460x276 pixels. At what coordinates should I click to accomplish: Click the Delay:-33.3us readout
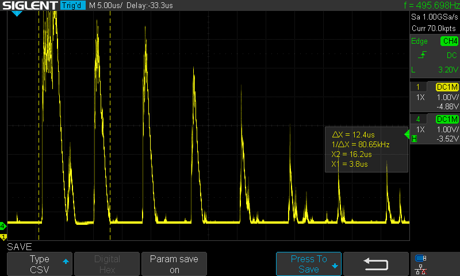pyautogui.click(x=149, y=5)
